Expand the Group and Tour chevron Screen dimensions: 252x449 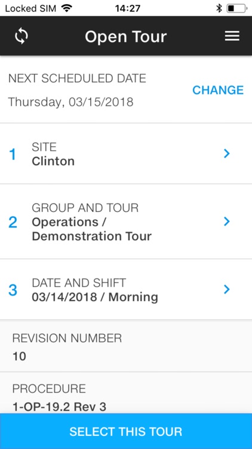(226, 222)
